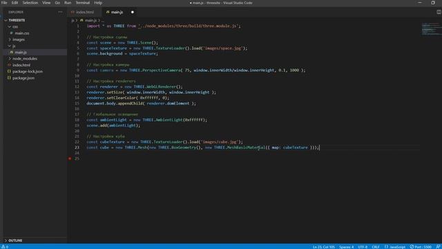442x249 pixels.
Task: Click 'setClearColor' on line 14
Action: [122, 98]
